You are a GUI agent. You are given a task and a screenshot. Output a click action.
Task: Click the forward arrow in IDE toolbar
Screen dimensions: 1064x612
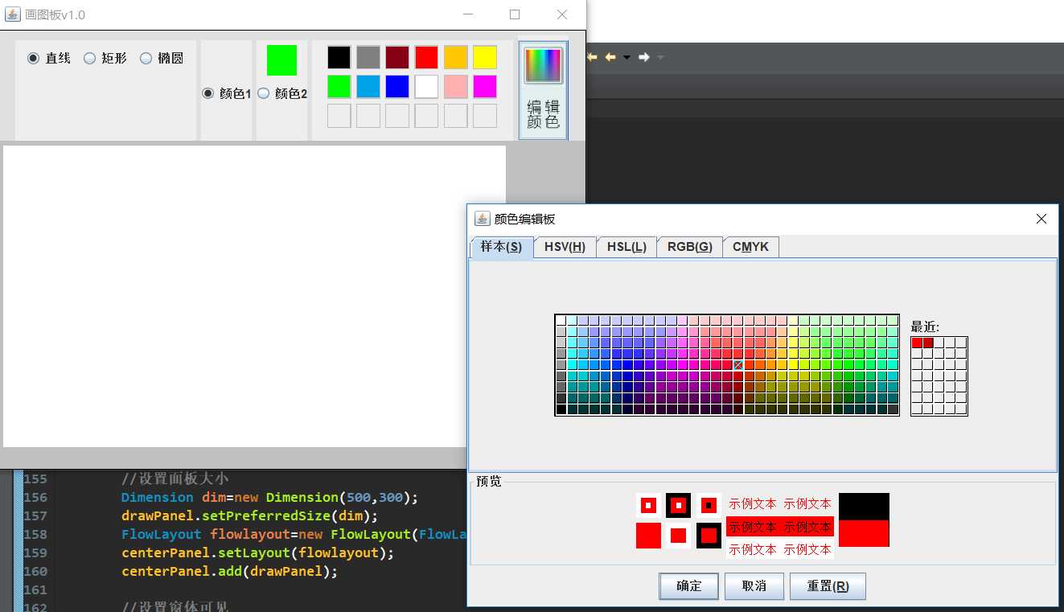coord(643,57)
